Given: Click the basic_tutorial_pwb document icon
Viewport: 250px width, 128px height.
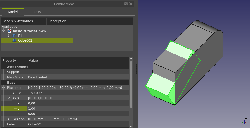Looking at the screenshot, I should [x=9, y=31].
